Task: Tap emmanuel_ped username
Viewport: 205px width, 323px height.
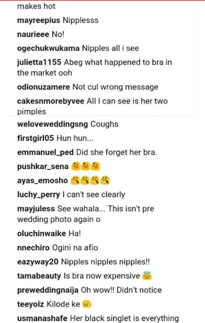Action: (x=45, y=152)
